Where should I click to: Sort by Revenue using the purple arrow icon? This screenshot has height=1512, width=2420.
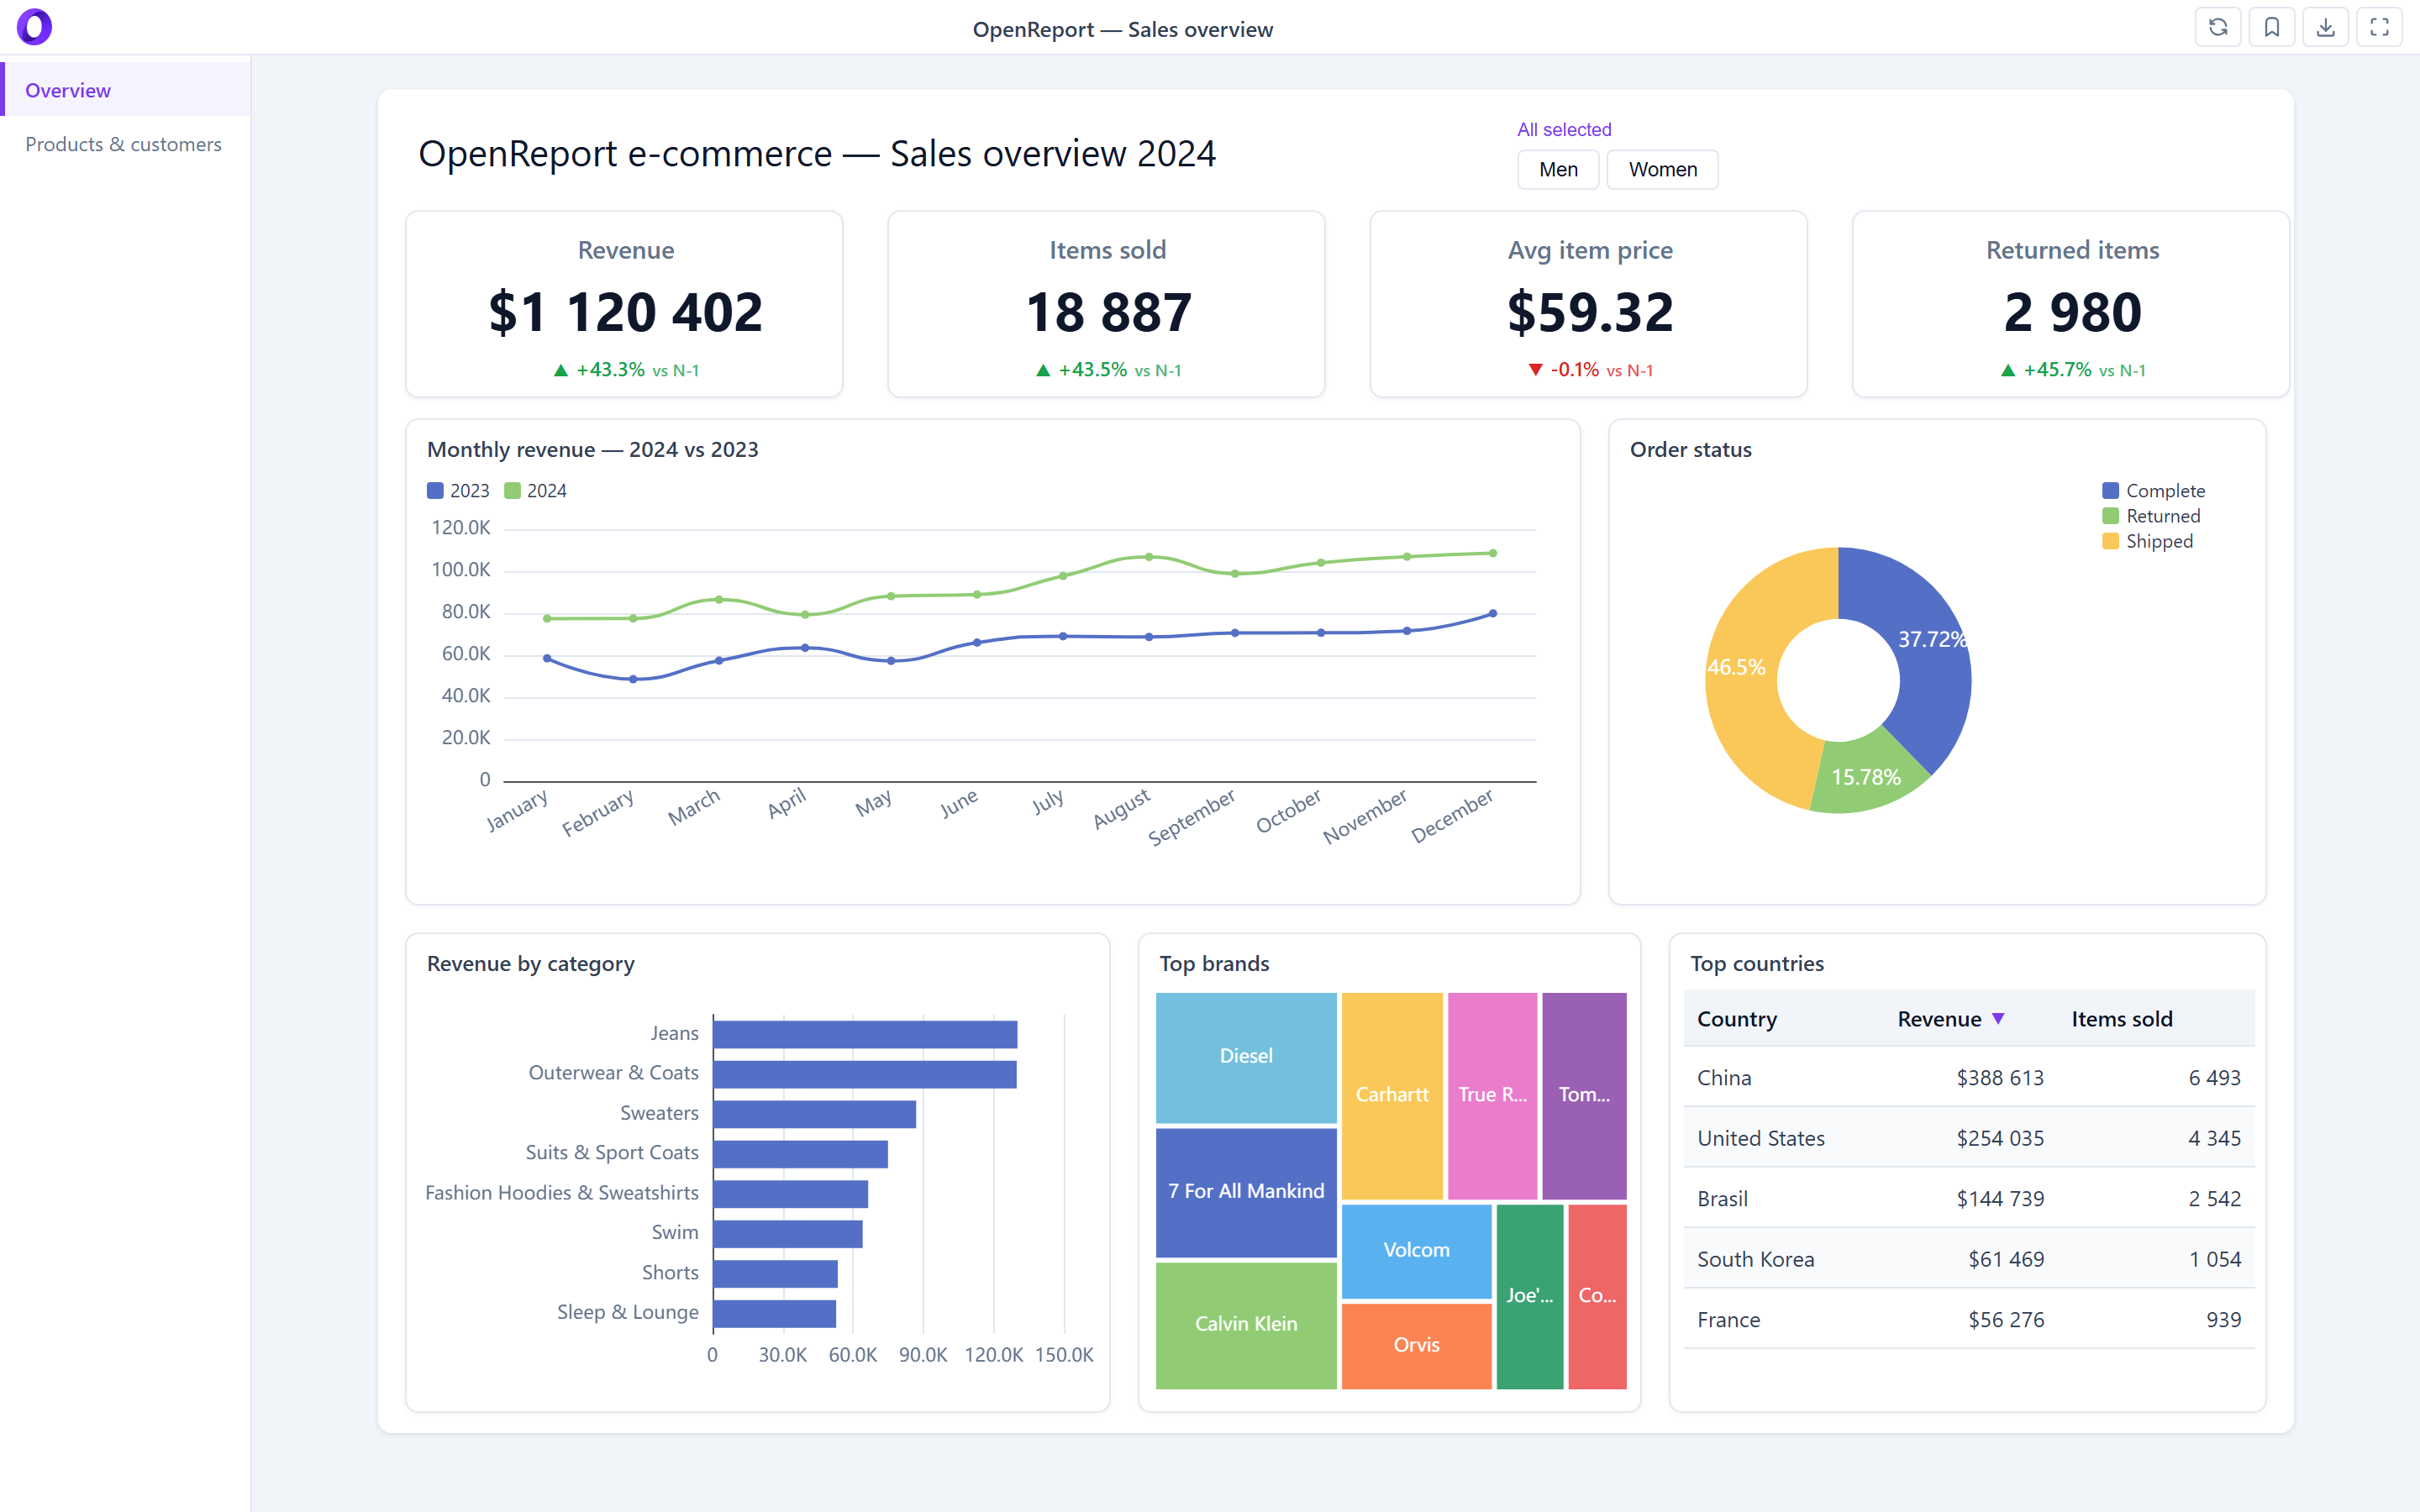pyautogui.click(x=1997, y=1019)
